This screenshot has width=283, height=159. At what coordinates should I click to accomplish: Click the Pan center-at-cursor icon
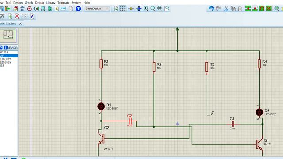coord(139,8)
